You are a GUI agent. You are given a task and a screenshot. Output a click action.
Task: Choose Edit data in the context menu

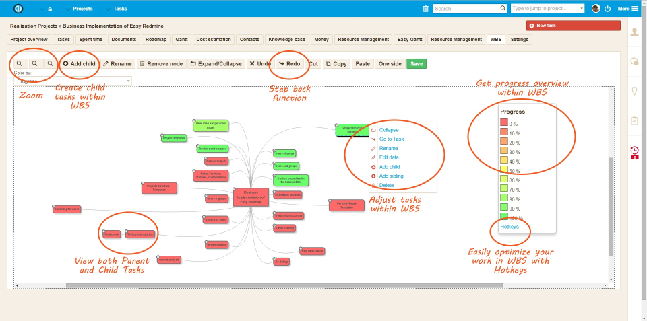[389, 157]
